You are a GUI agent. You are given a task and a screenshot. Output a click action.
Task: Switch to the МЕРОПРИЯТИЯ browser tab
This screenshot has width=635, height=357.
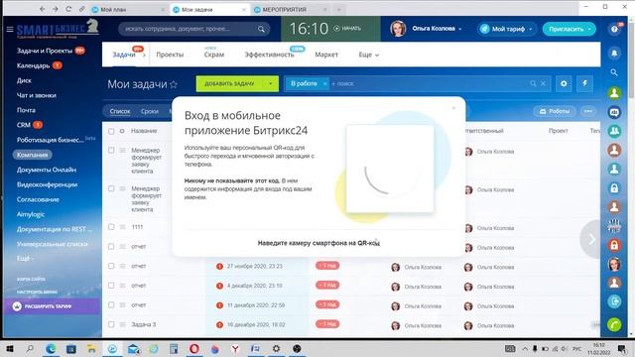[x=285, y=9]
